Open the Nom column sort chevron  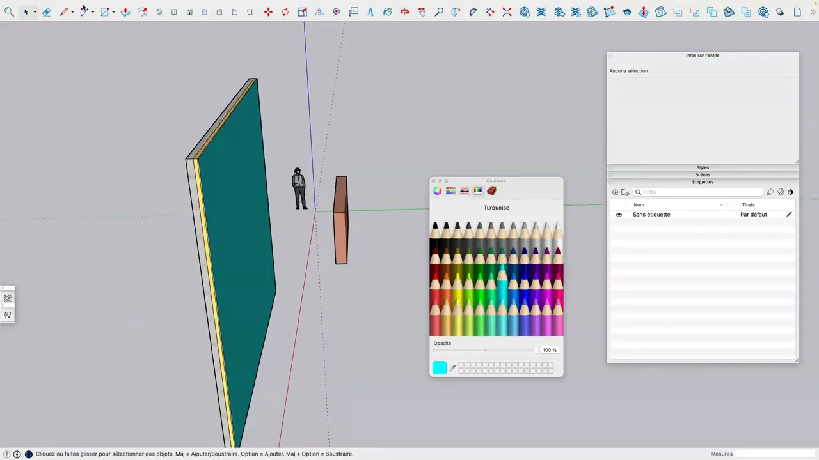tap(722, 205)
